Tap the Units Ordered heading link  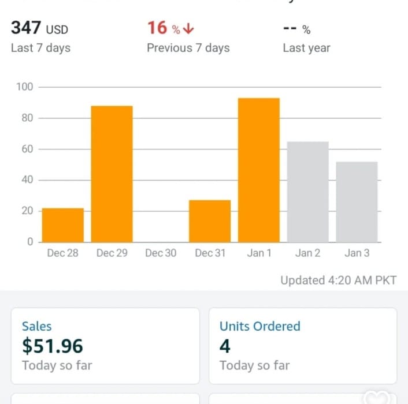[259, 326]
